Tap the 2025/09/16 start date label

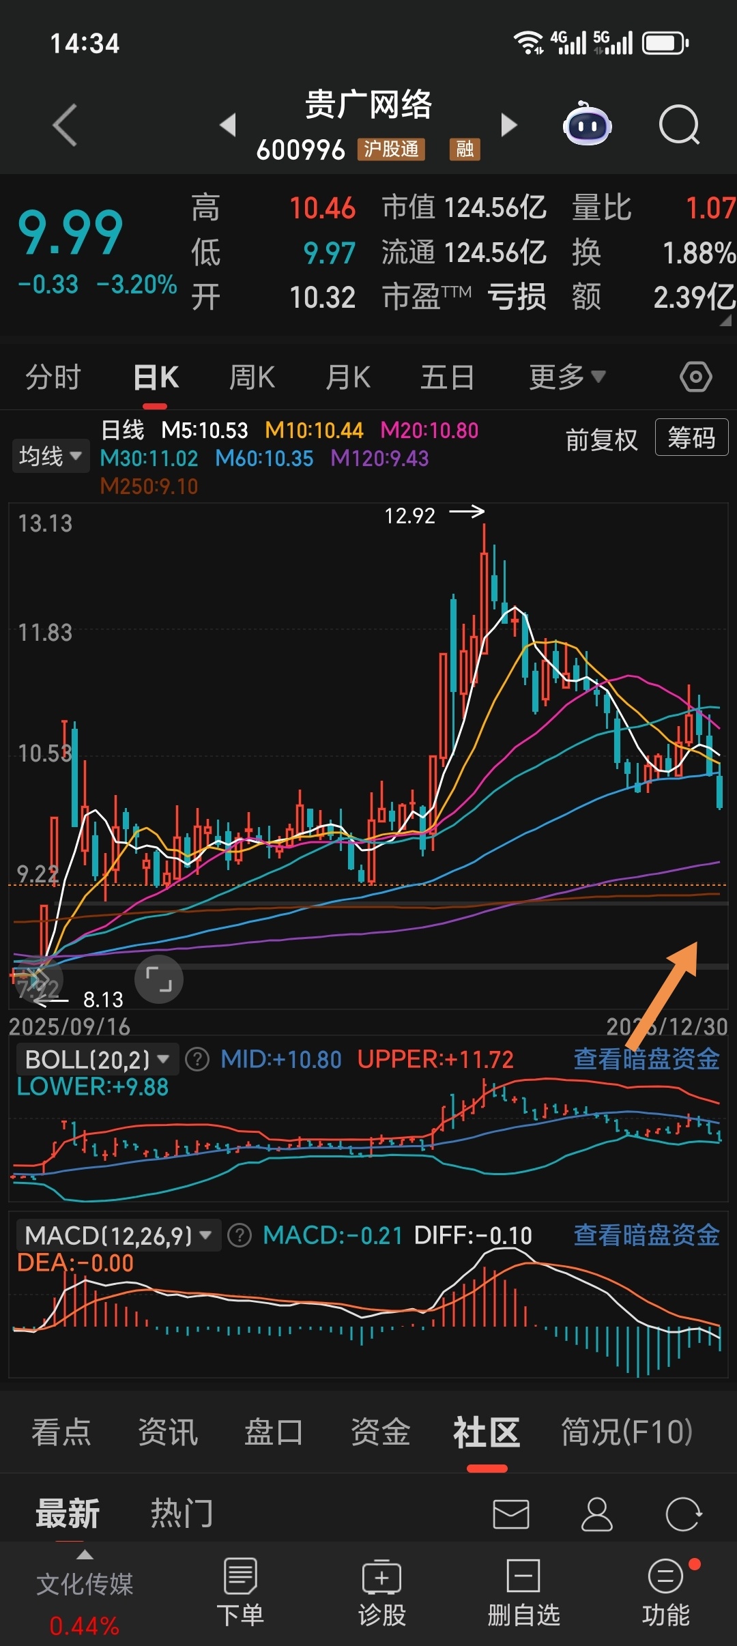[x=70, y=1027]
